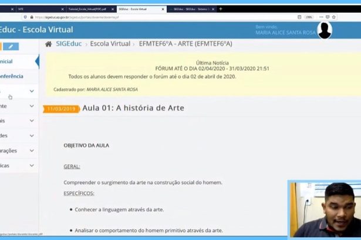Expand the first collapsed sidebar menu chevron
This screenshot has height=240, width=361.
point(32,91)
